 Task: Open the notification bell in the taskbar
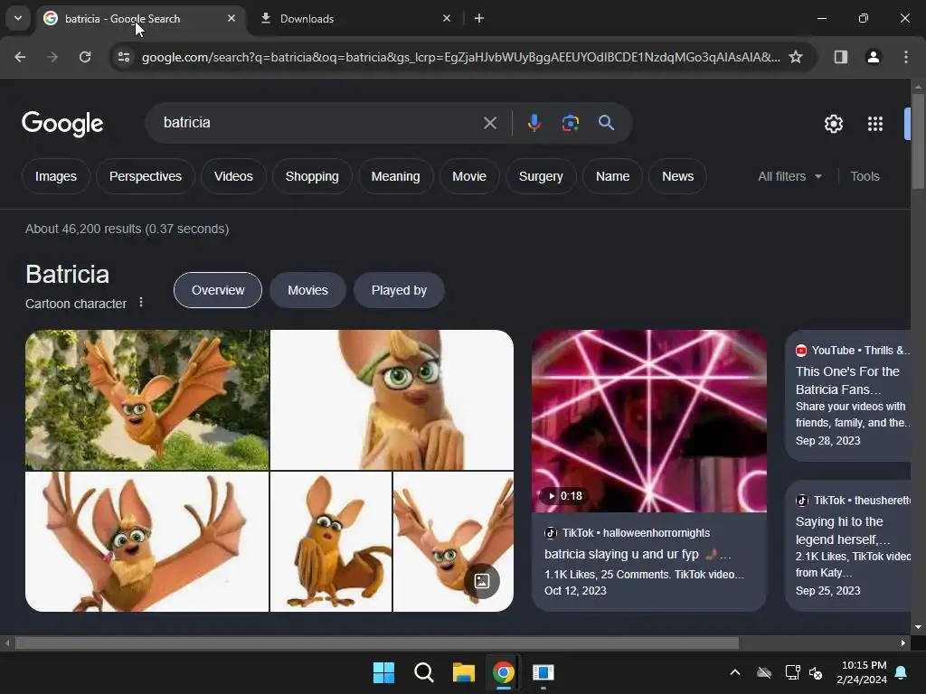901,672
